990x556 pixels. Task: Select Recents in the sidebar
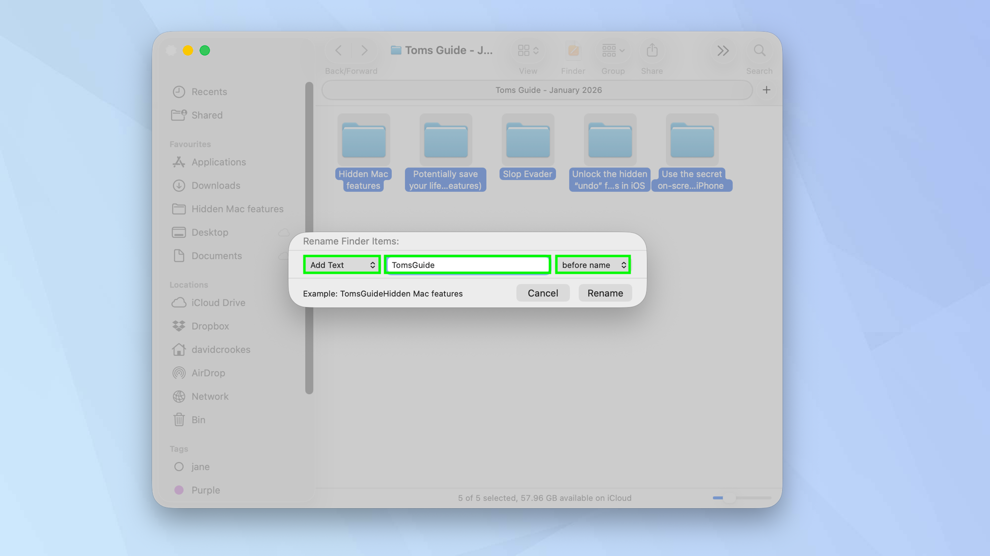click(209, 91)
